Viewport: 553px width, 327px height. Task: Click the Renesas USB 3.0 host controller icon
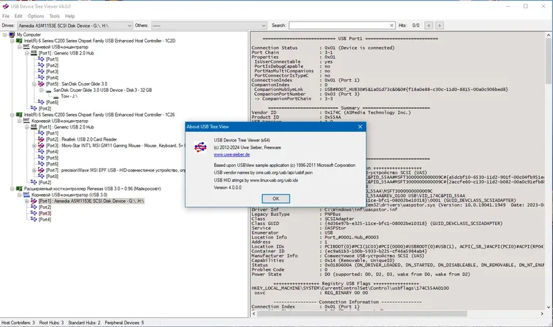19,188
